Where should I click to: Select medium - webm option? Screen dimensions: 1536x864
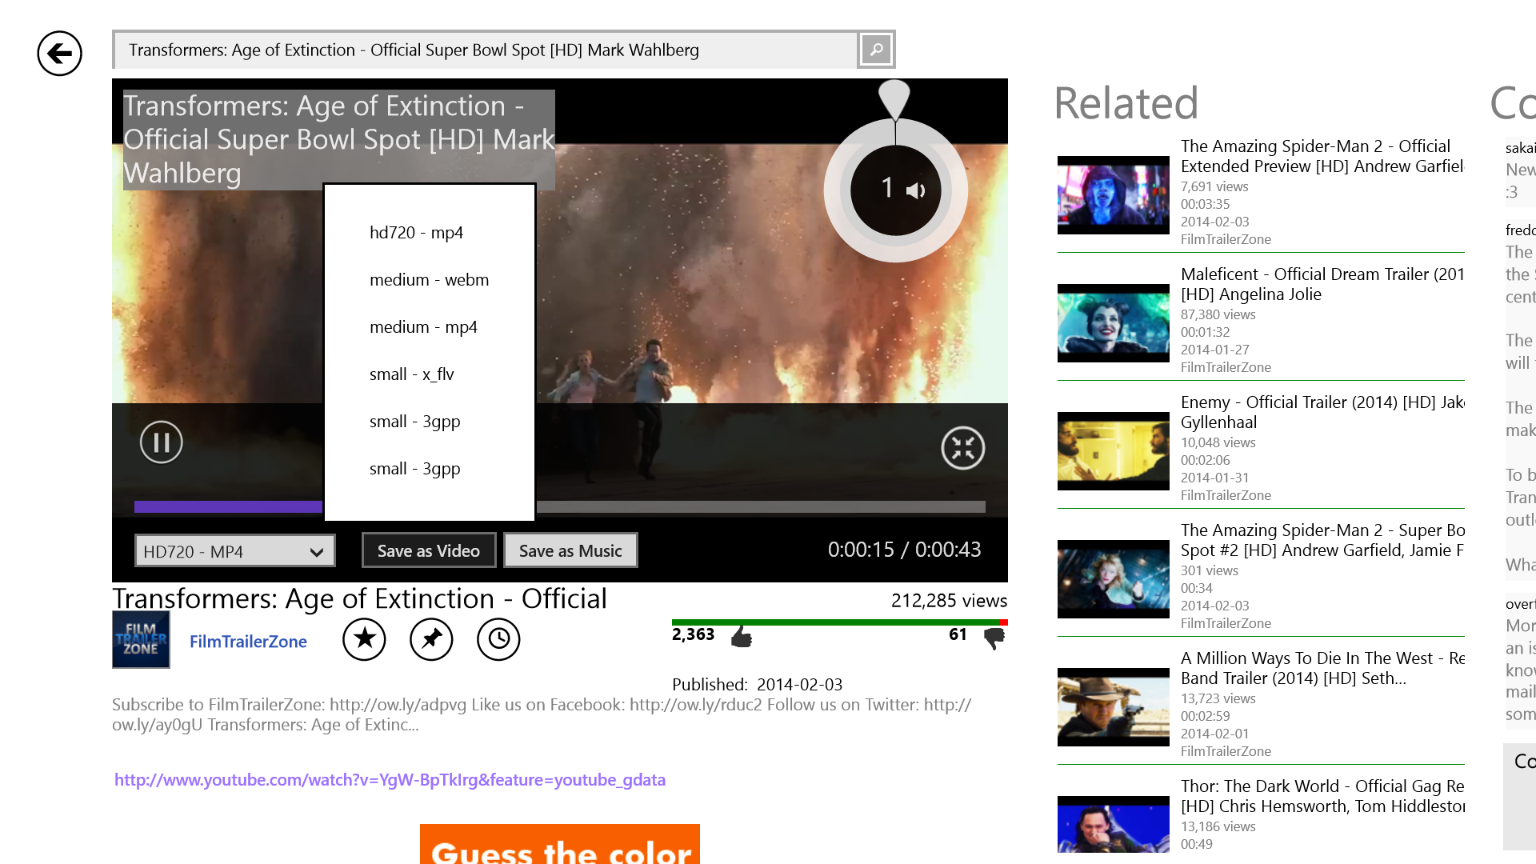click(x=429, y=280)
